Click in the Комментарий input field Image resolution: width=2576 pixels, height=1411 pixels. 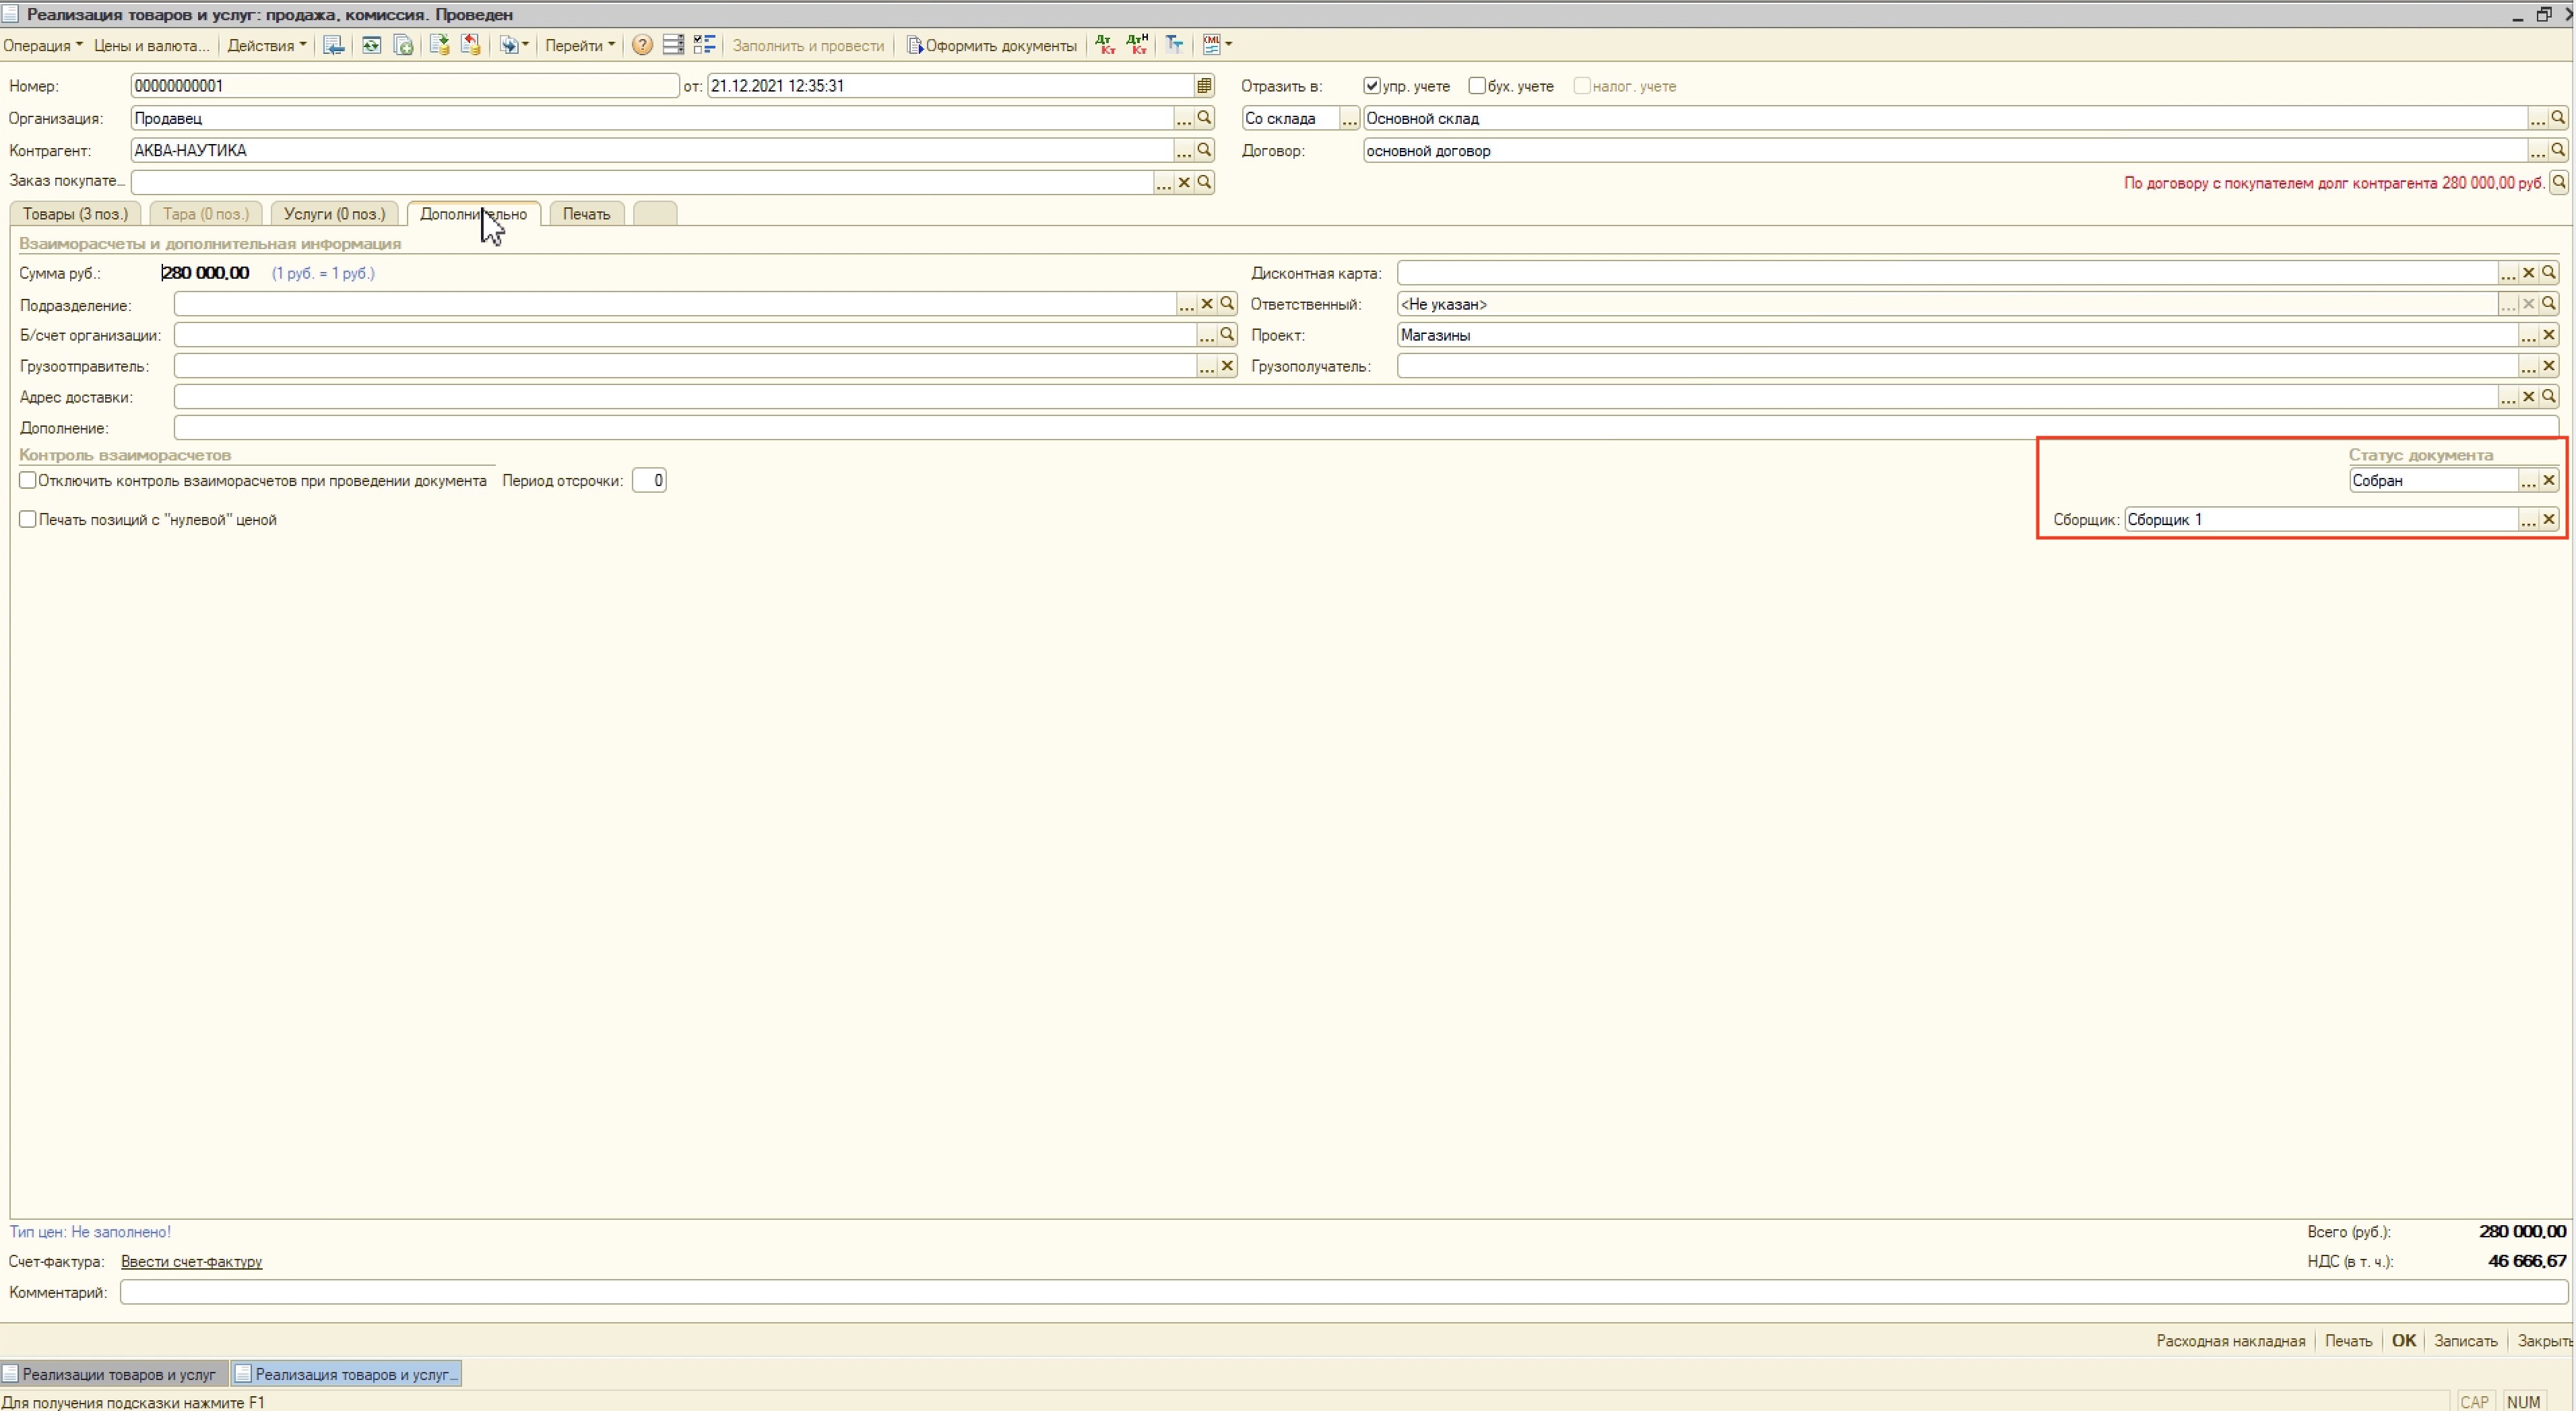[1344, 1293]
